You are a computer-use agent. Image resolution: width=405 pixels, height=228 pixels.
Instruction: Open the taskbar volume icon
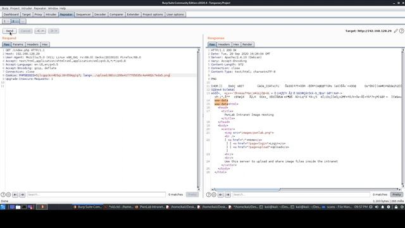pyautogui.click(x=377, y=207)
